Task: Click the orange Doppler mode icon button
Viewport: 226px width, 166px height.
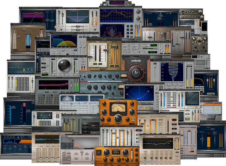Action: coord(143,108)
